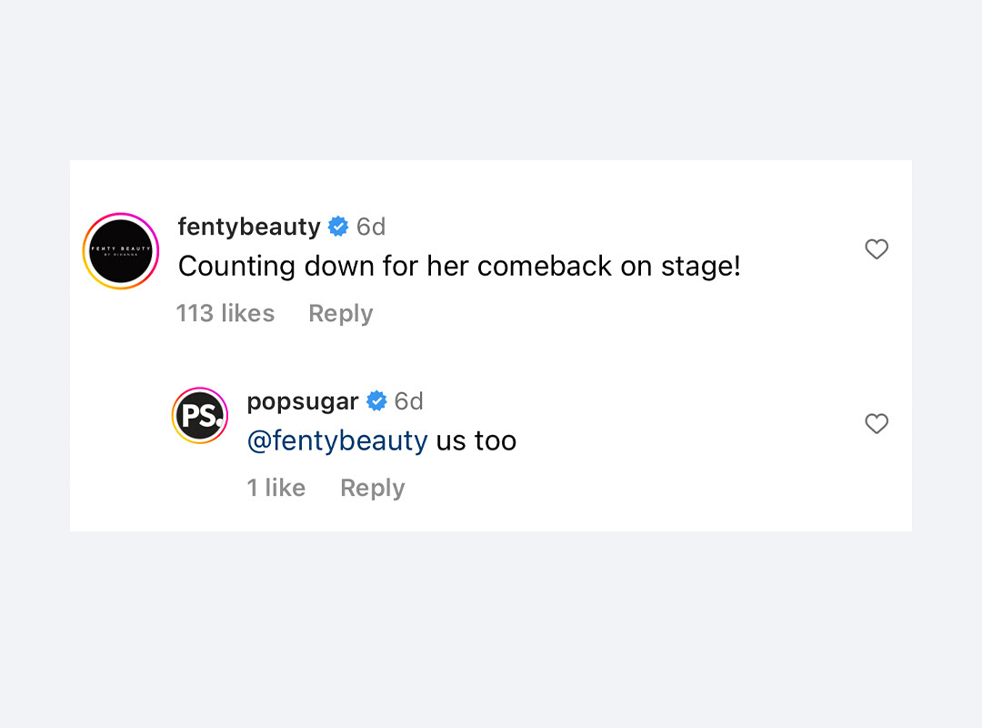The height and width of the screenshot is (728, 982).
Task: Select the word 'stage!' ending Fenty's comment
Action: 701,267
